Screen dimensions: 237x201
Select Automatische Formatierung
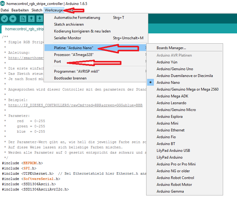click(95, 18)
